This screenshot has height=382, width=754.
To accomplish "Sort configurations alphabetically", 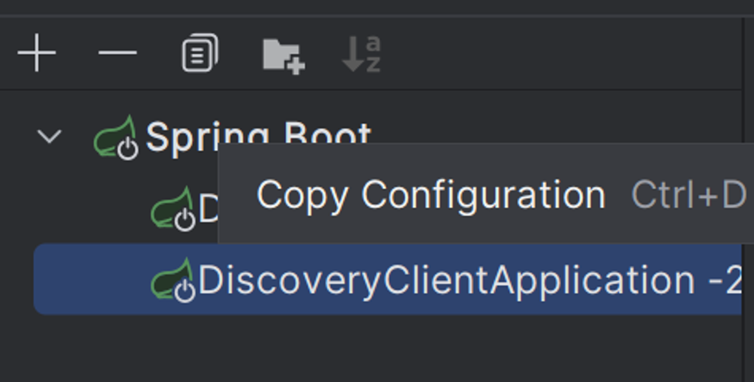I will pyautogui.click(x=362, y=53).
